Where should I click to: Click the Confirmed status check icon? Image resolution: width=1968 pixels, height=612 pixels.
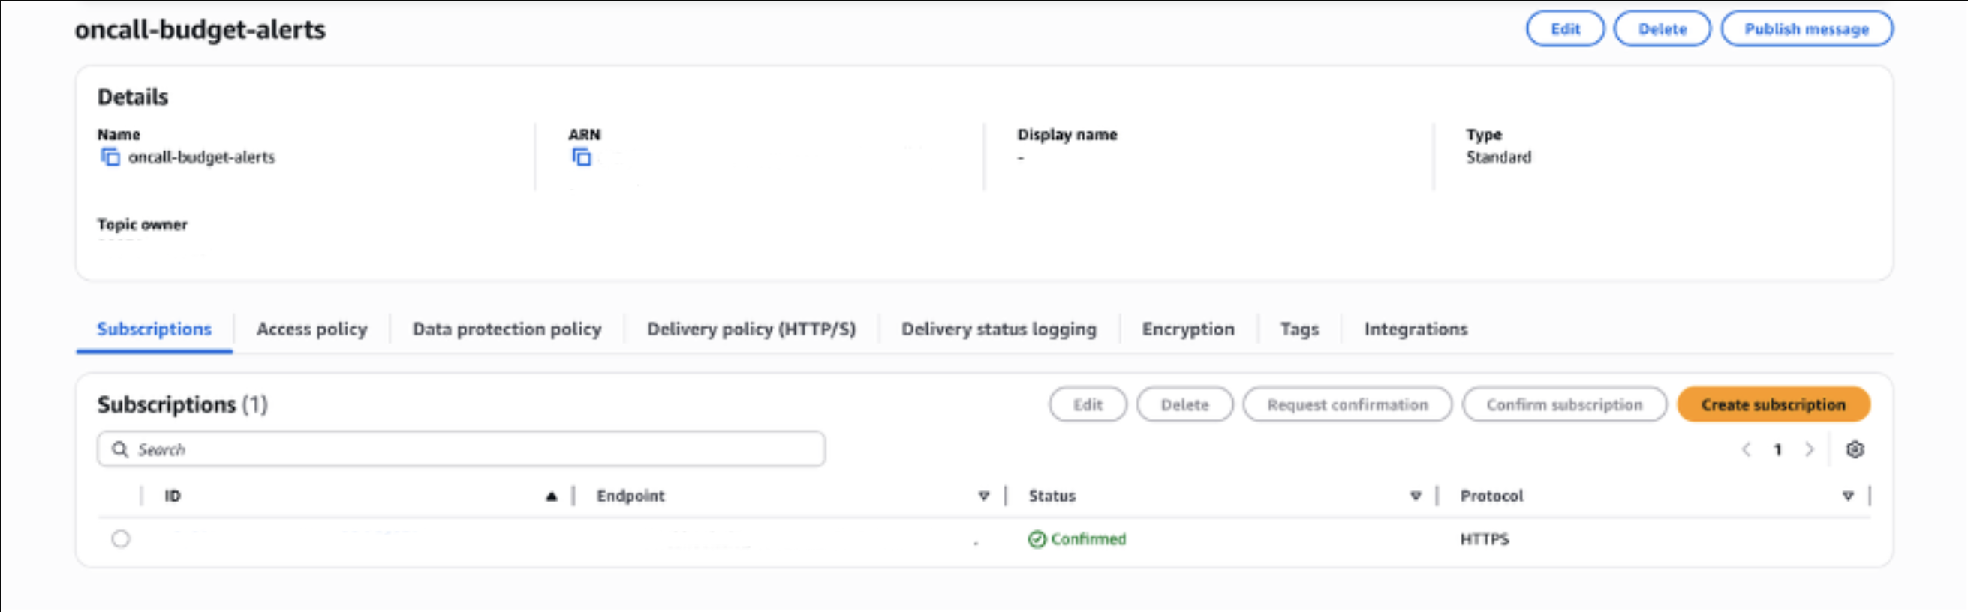(1037, 539)
